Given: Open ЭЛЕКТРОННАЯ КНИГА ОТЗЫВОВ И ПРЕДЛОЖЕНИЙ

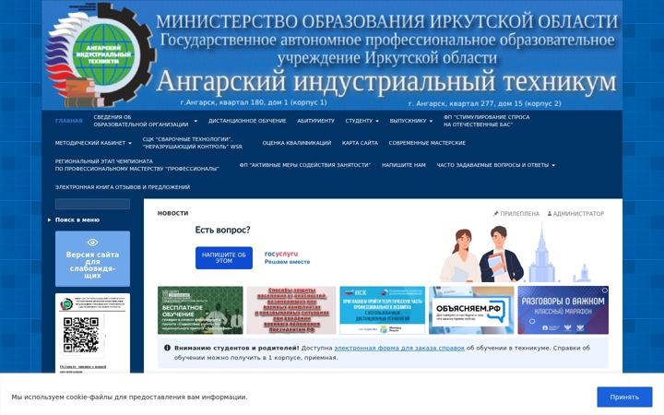Looking at the screenshot, I should 123,187.
